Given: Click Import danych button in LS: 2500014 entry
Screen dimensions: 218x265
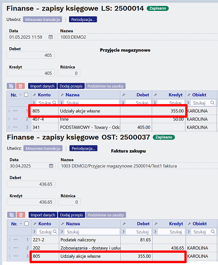Looking at the screenshot, I should click(x=42, y=86).
